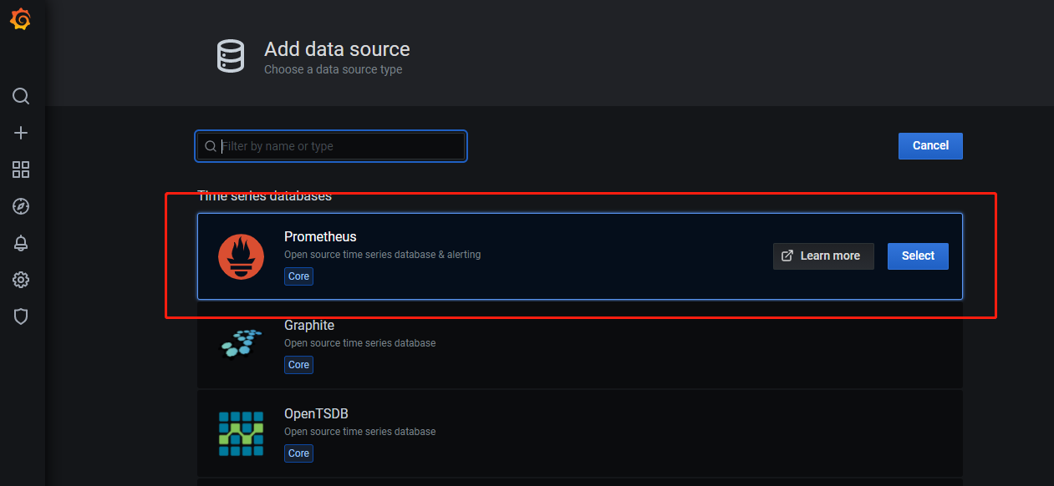Click the Prometheus flame logo
Image resolution: width=1054 pixels, height=486 pixels.
(241, 256)
